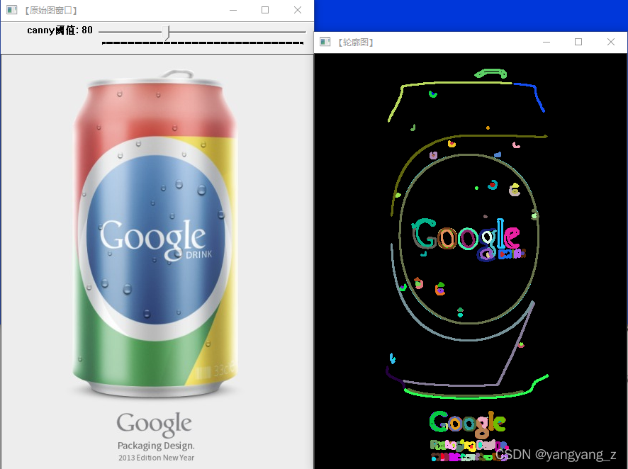Maximize the 轮廓图 window
628x469 pixels.
point(578,42)
